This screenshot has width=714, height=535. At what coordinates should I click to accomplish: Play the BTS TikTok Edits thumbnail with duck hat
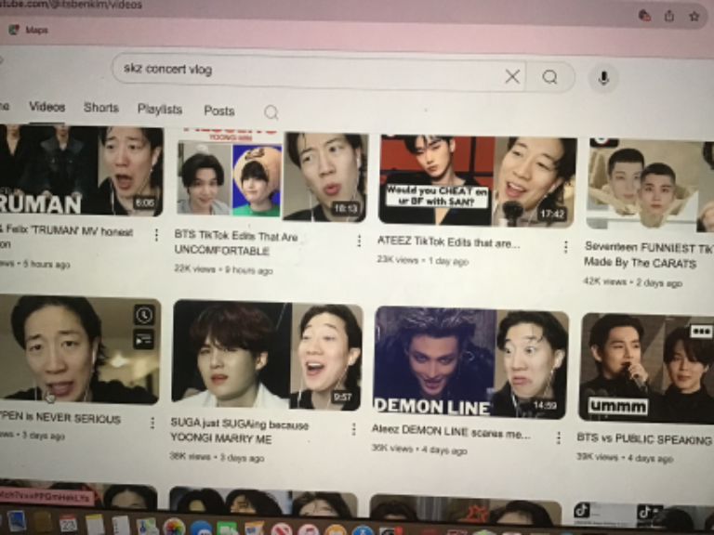[x=271, y=176]
